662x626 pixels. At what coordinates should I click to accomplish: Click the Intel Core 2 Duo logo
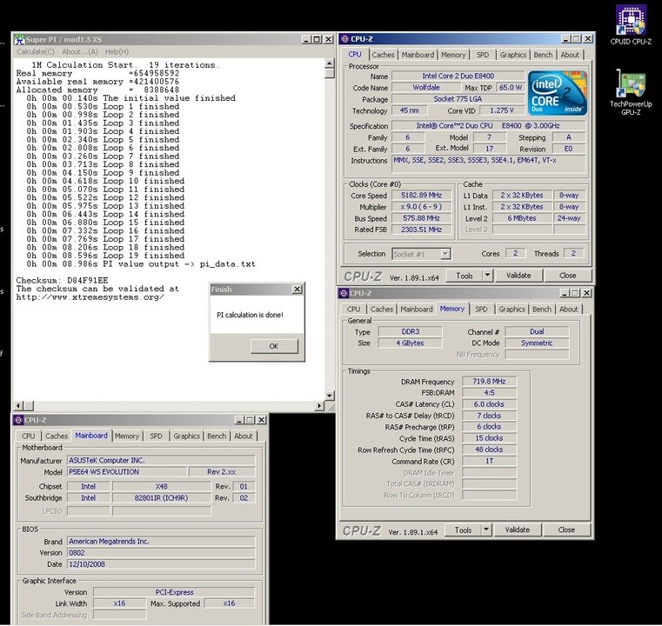coord(558,93)
